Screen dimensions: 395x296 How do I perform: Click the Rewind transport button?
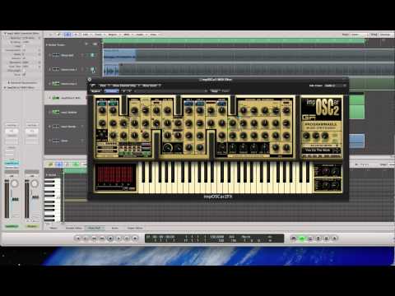point(94,238)
